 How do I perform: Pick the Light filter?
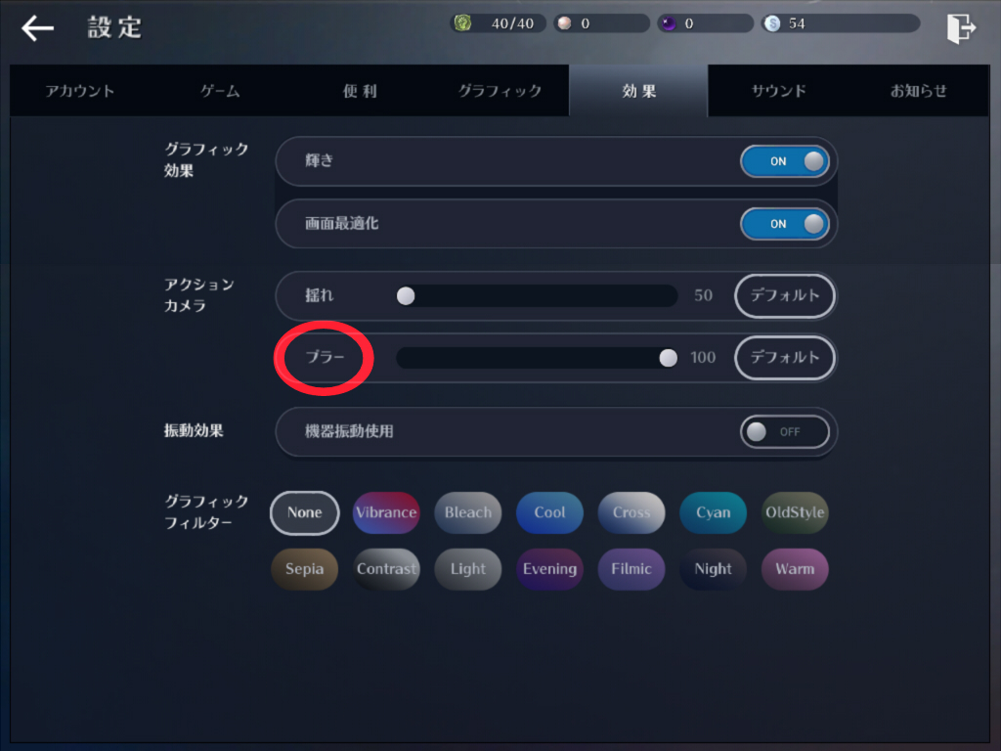[x=468, y=569]
